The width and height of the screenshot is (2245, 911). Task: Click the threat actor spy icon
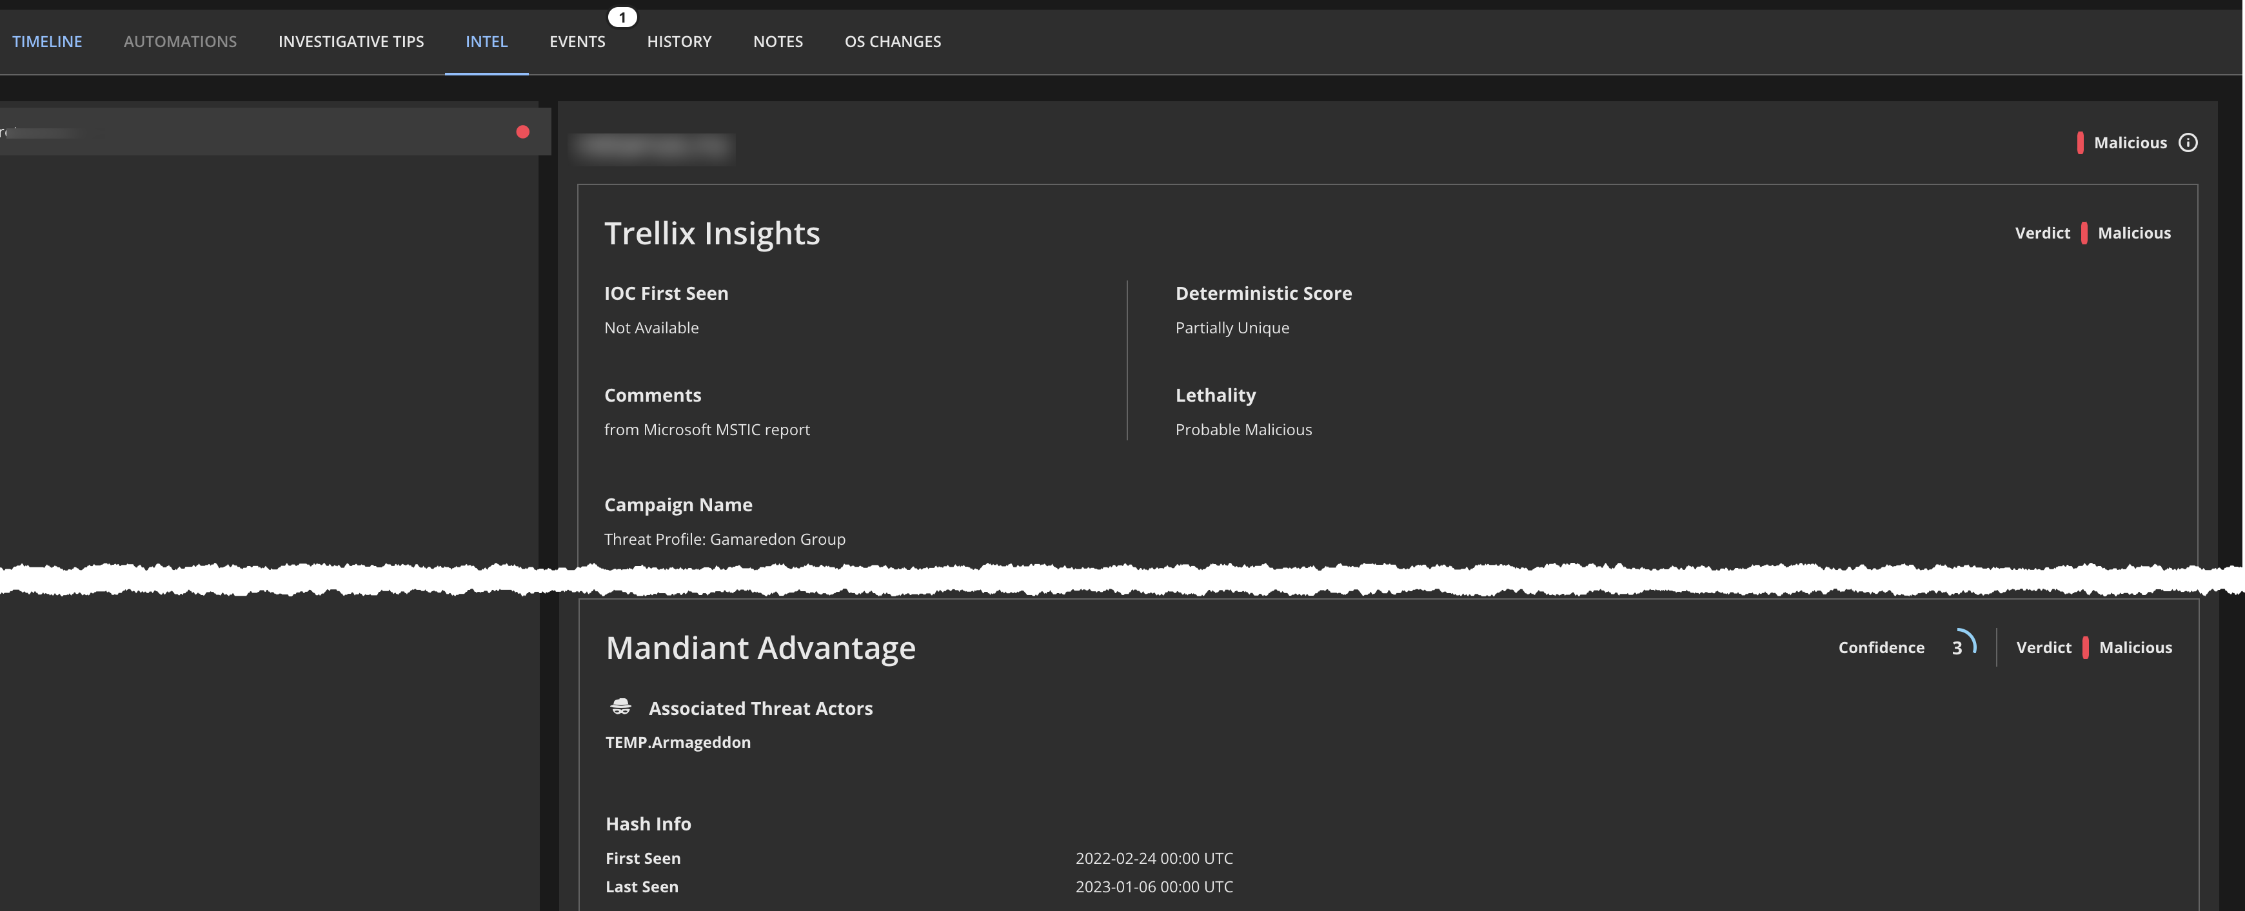coord(620,707)
